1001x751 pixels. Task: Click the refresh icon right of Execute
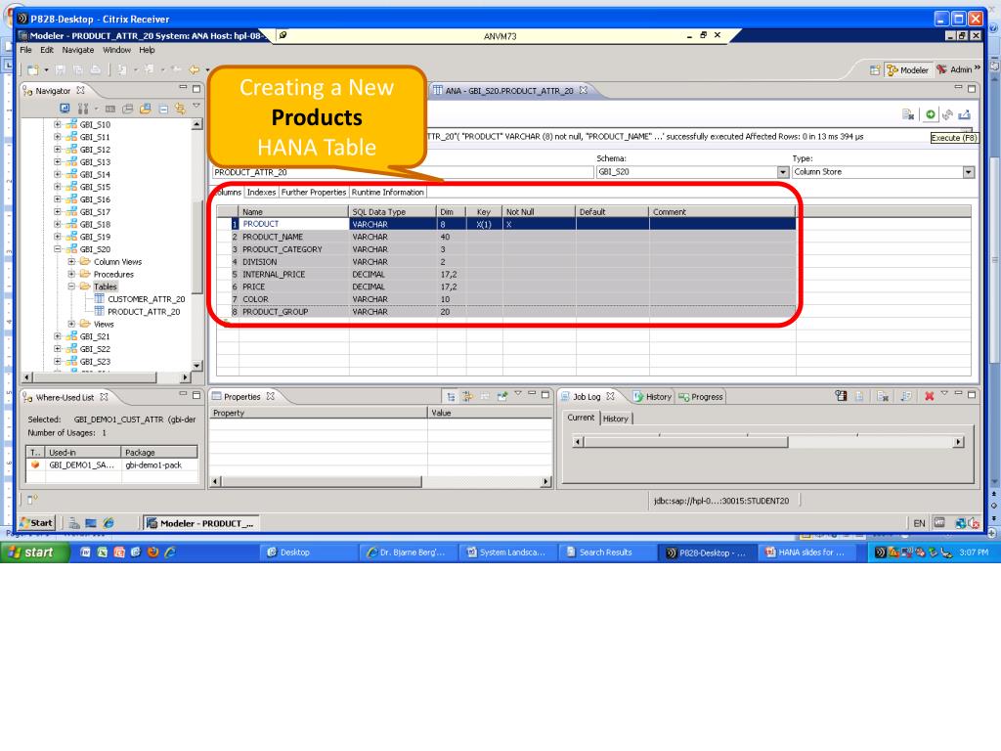[947, 114]
